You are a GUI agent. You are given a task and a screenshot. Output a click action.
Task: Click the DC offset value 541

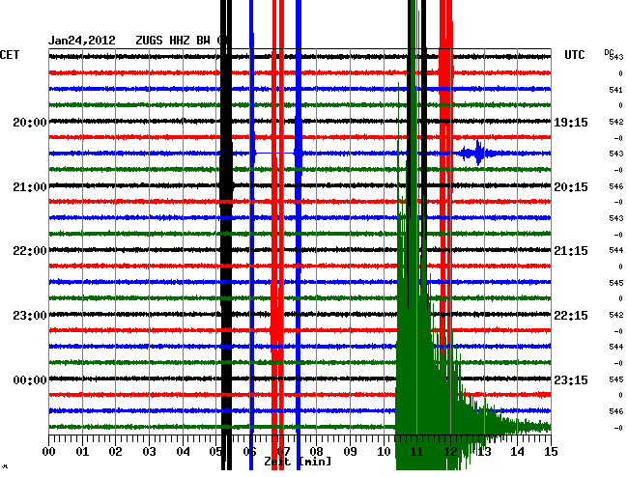(x=616, y=90)
